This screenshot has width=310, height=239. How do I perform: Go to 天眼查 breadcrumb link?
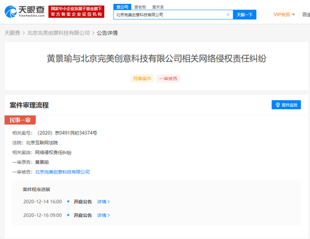(12, 33)
